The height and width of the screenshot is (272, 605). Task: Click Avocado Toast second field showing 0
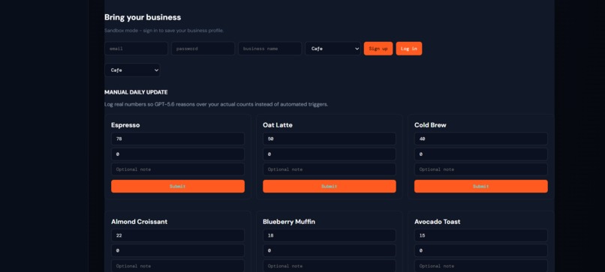481,250
